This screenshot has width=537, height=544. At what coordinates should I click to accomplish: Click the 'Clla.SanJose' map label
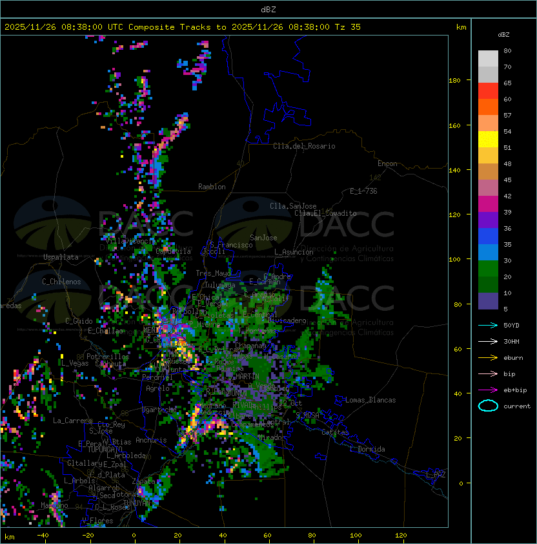(293, 206)
